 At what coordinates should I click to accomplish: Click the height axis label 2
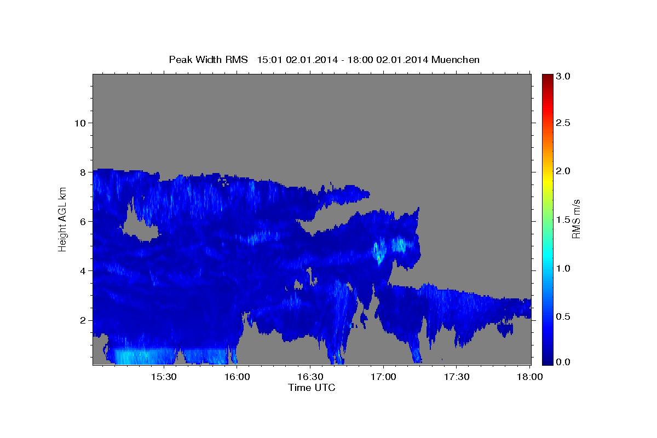pyautogui.click(x=82, y=320)
